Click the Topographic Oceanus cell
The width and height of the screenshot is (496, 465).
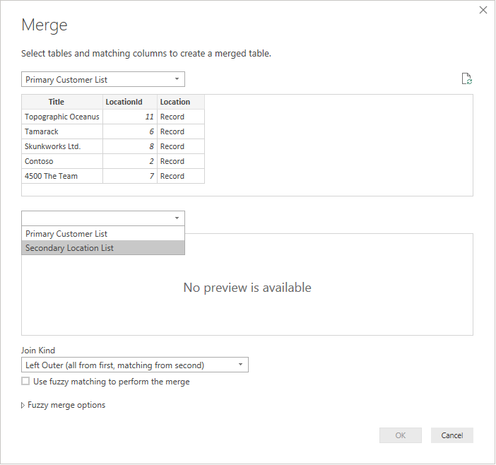point(62,117)
